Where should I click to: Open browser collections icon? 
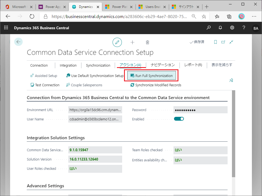pyautogui.click(x=229, y=16)
